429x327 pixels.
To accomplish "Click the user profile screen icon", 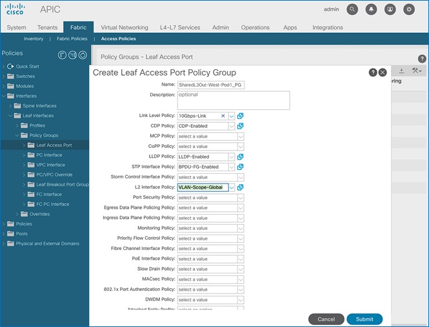I will (390, 9).
